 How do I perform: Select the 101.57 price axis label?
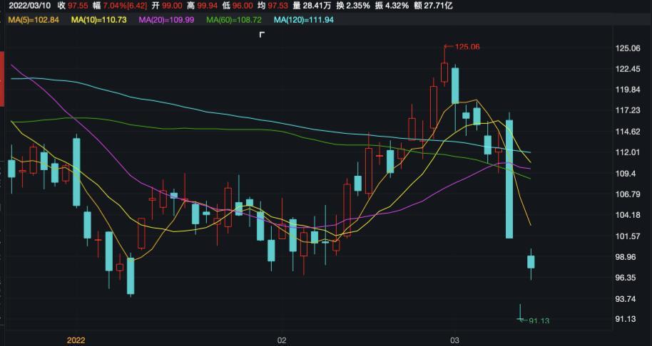pos(628,236)
